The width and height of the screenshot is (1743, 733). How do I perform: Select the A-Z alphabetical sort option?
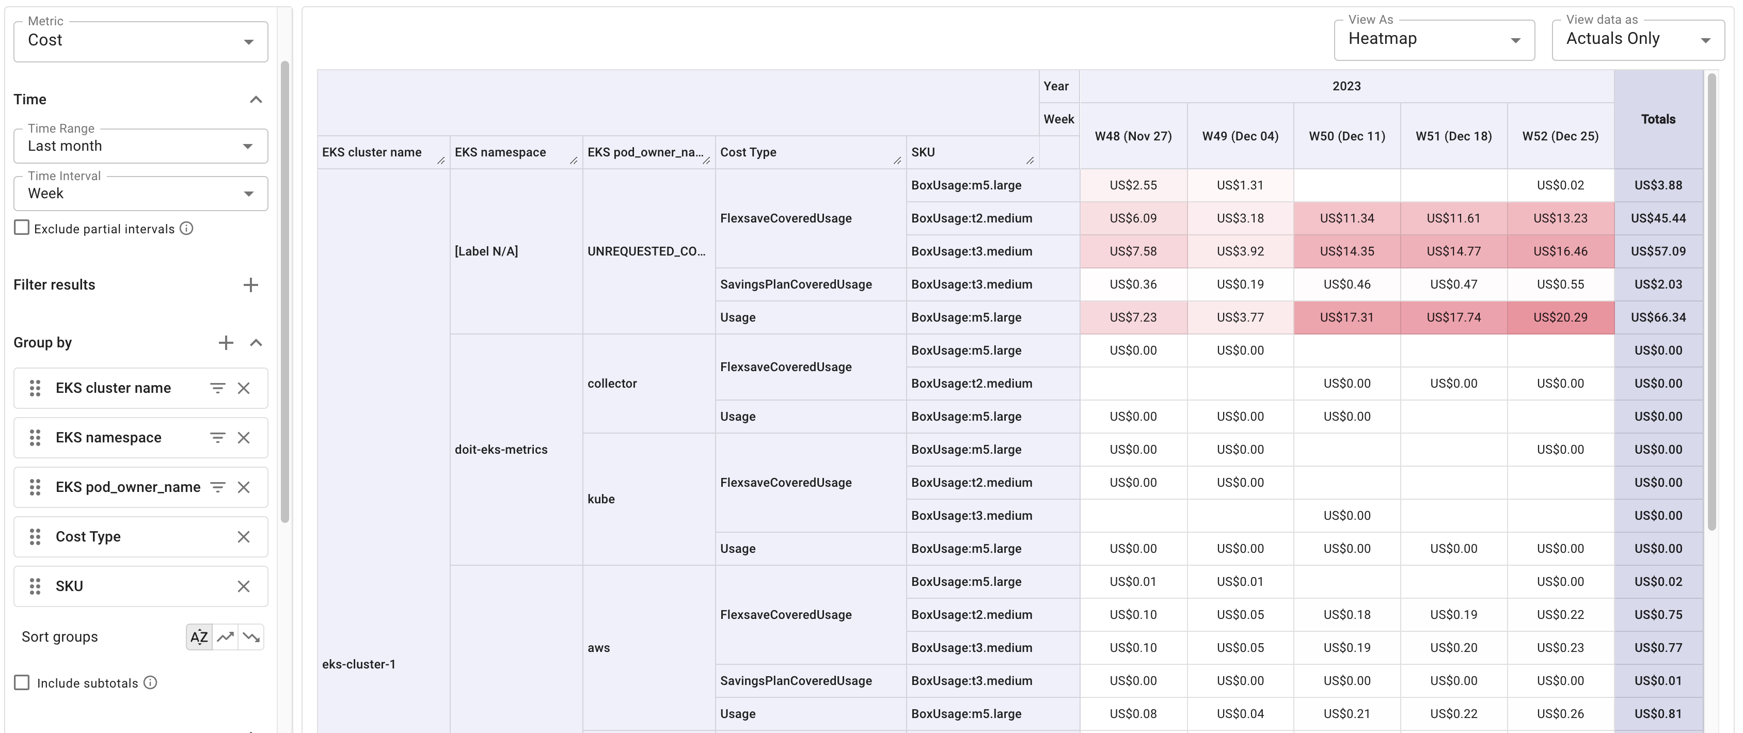[198, 637]
